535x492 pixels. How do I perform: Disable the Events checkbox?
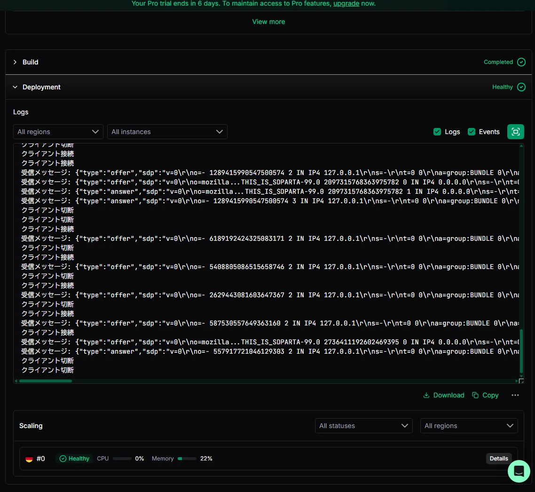coord(472,132)
